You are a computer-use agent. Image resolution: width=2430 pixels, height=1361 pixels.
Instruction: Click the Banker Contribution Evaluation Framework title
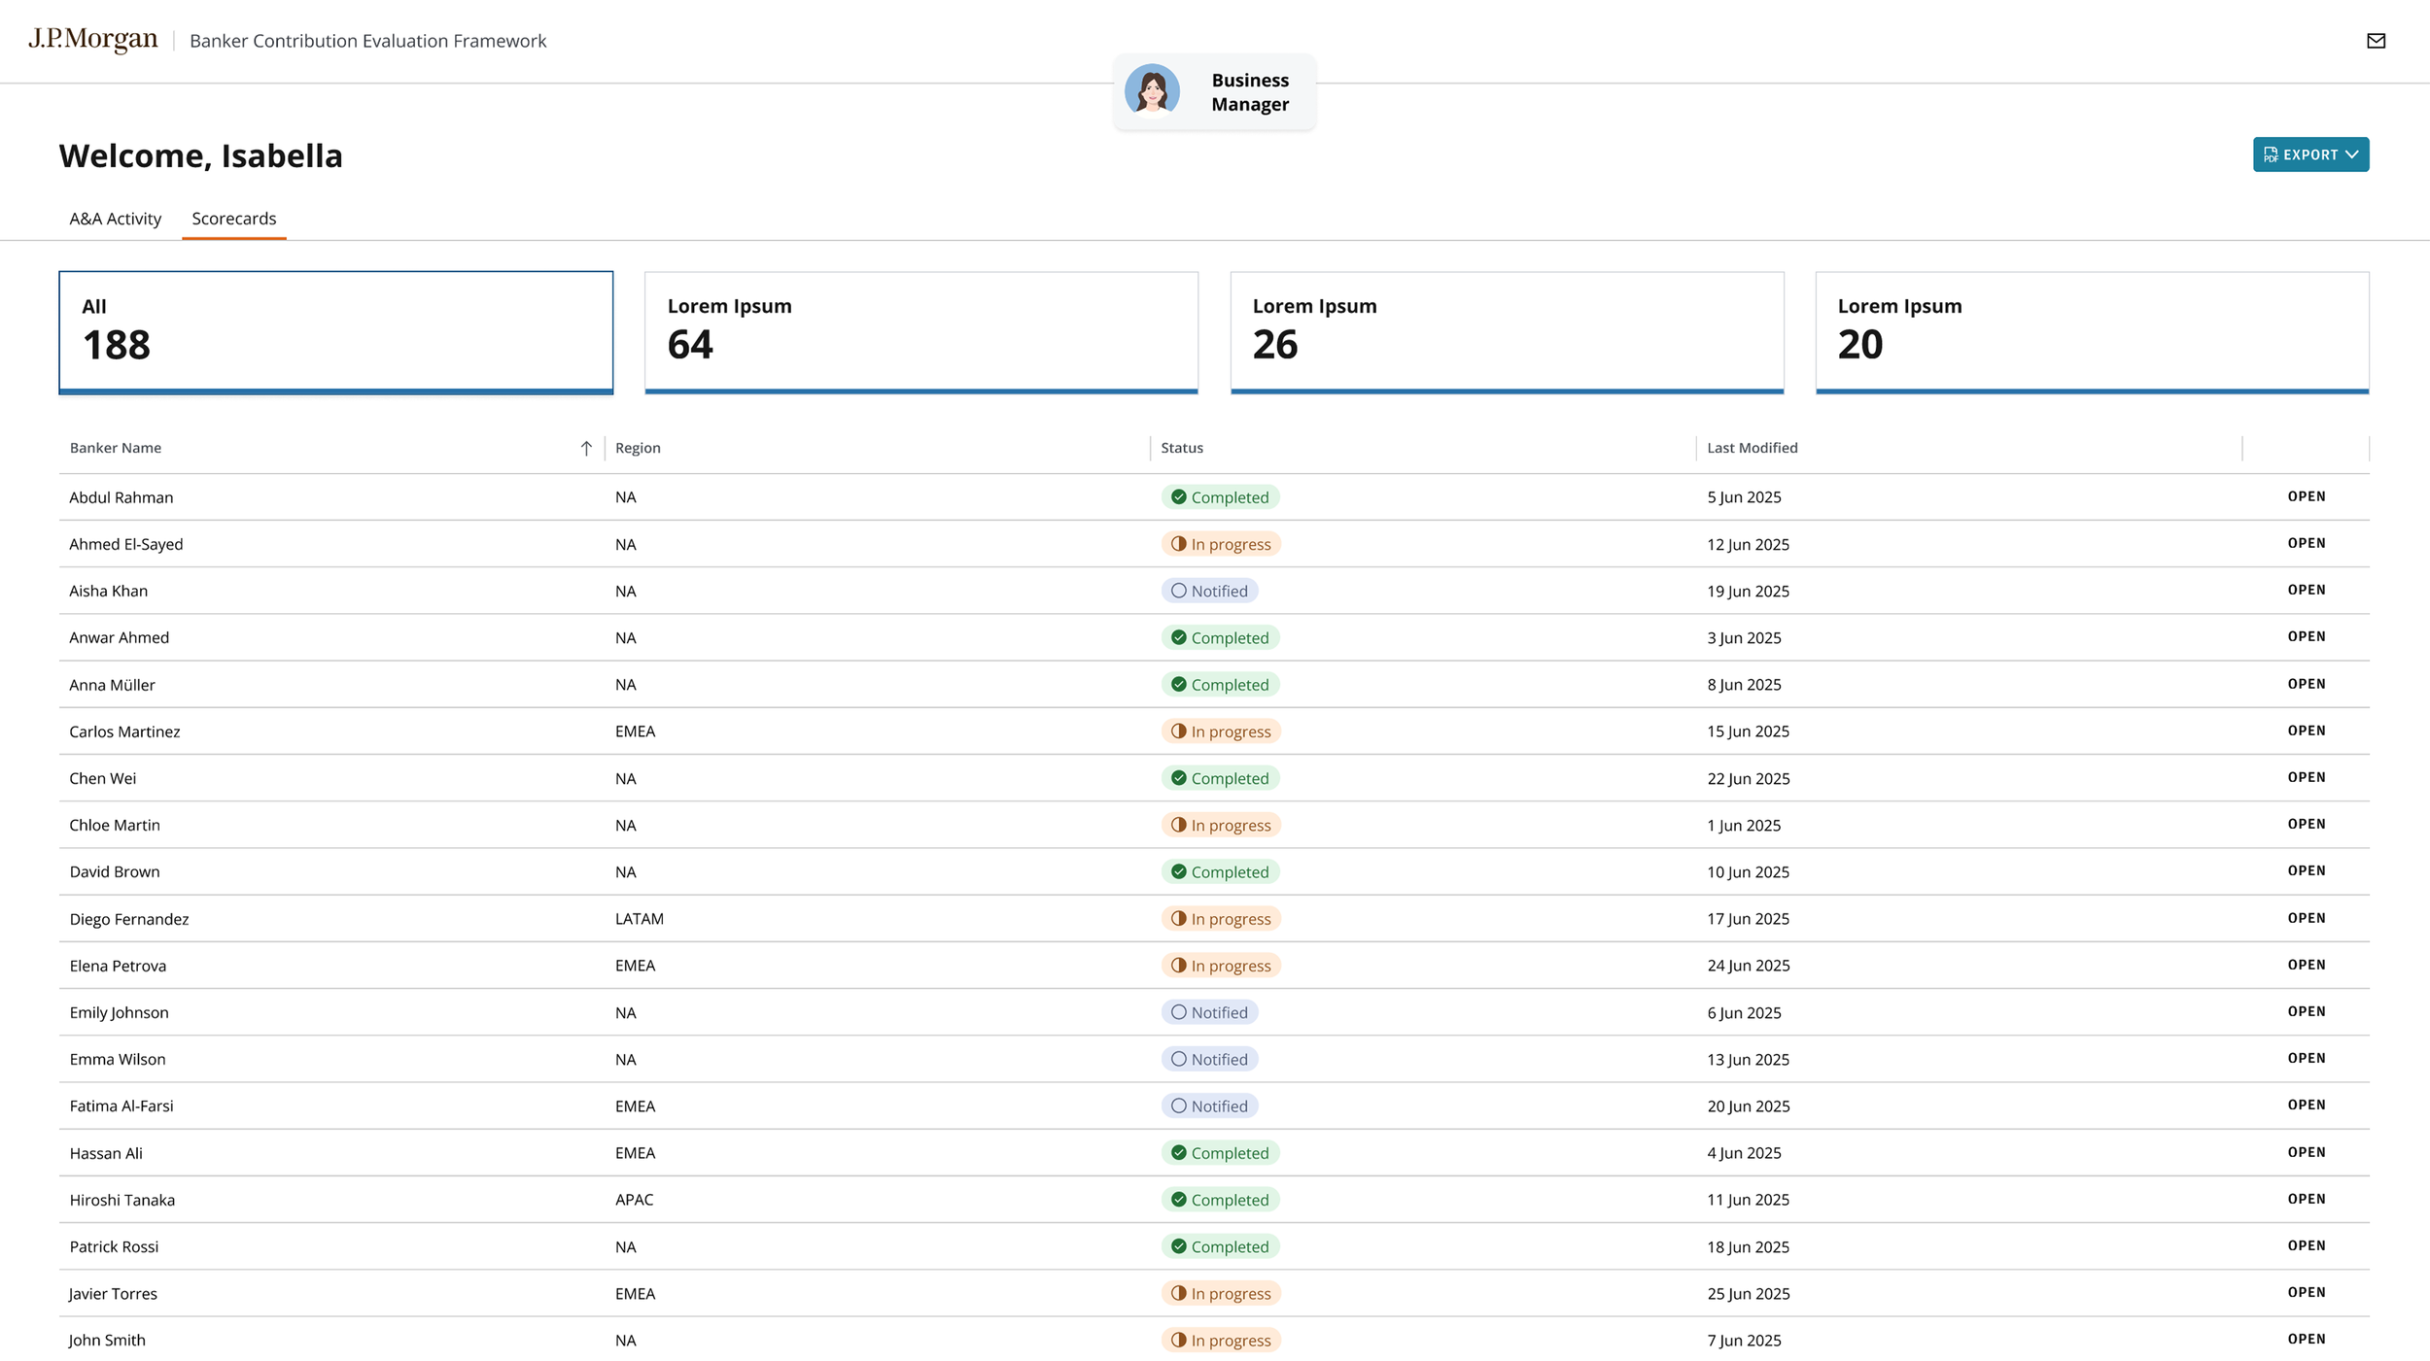(x=367, y=41)
